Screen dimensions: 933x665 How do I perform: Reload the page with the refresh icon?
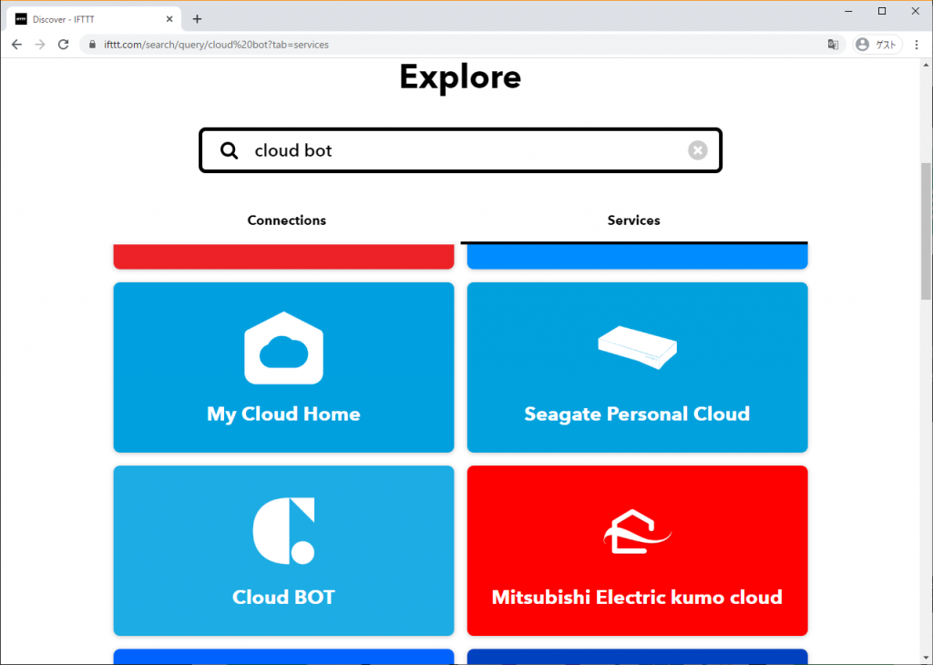coord(63,45)
